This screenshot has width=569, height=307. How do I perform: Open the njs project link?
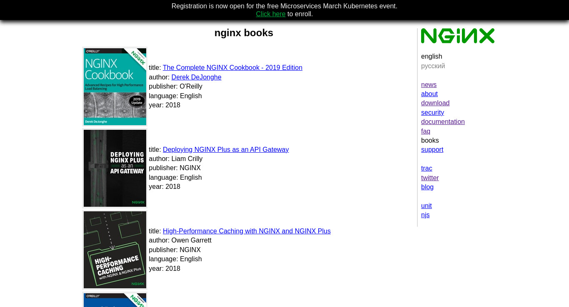425,215
